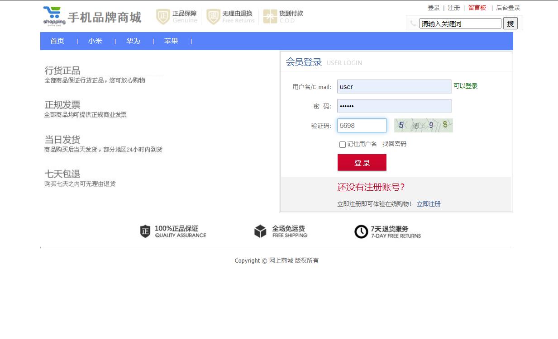Viewport: 558px width, 339px height.
Task: Click the magnifier icon beside the search box
Action: coord(412,23)
